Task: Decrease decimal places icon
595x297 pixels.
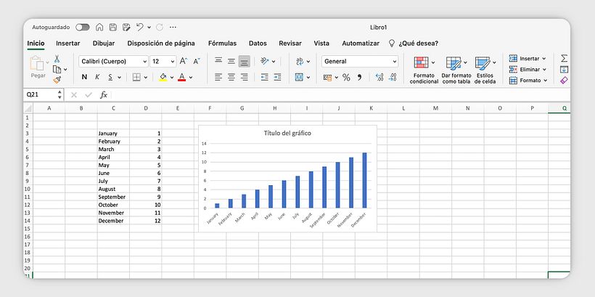Action: (x=393, y=77)
